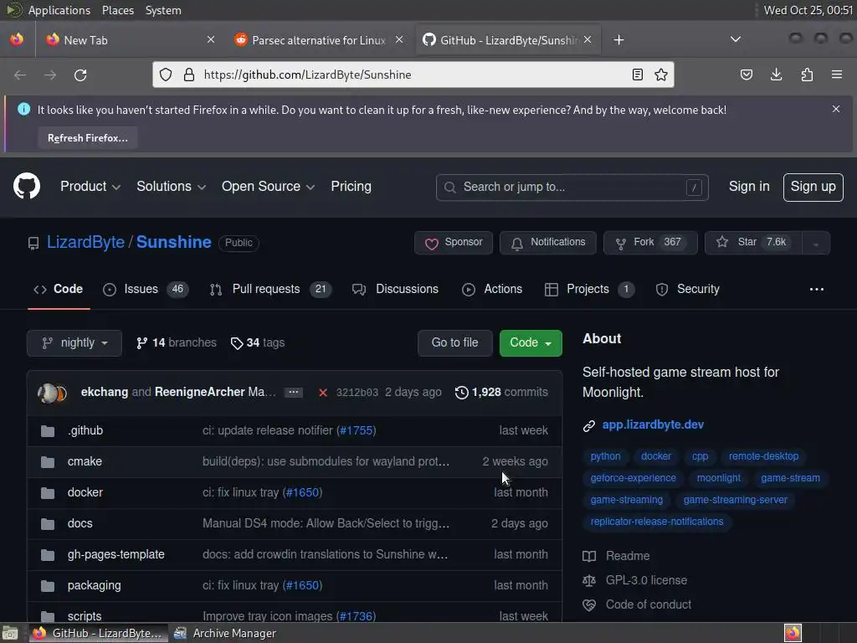Click the browser address bar
Image resolution: width=857 pixels, height=643 pixels.
point(413,75)
